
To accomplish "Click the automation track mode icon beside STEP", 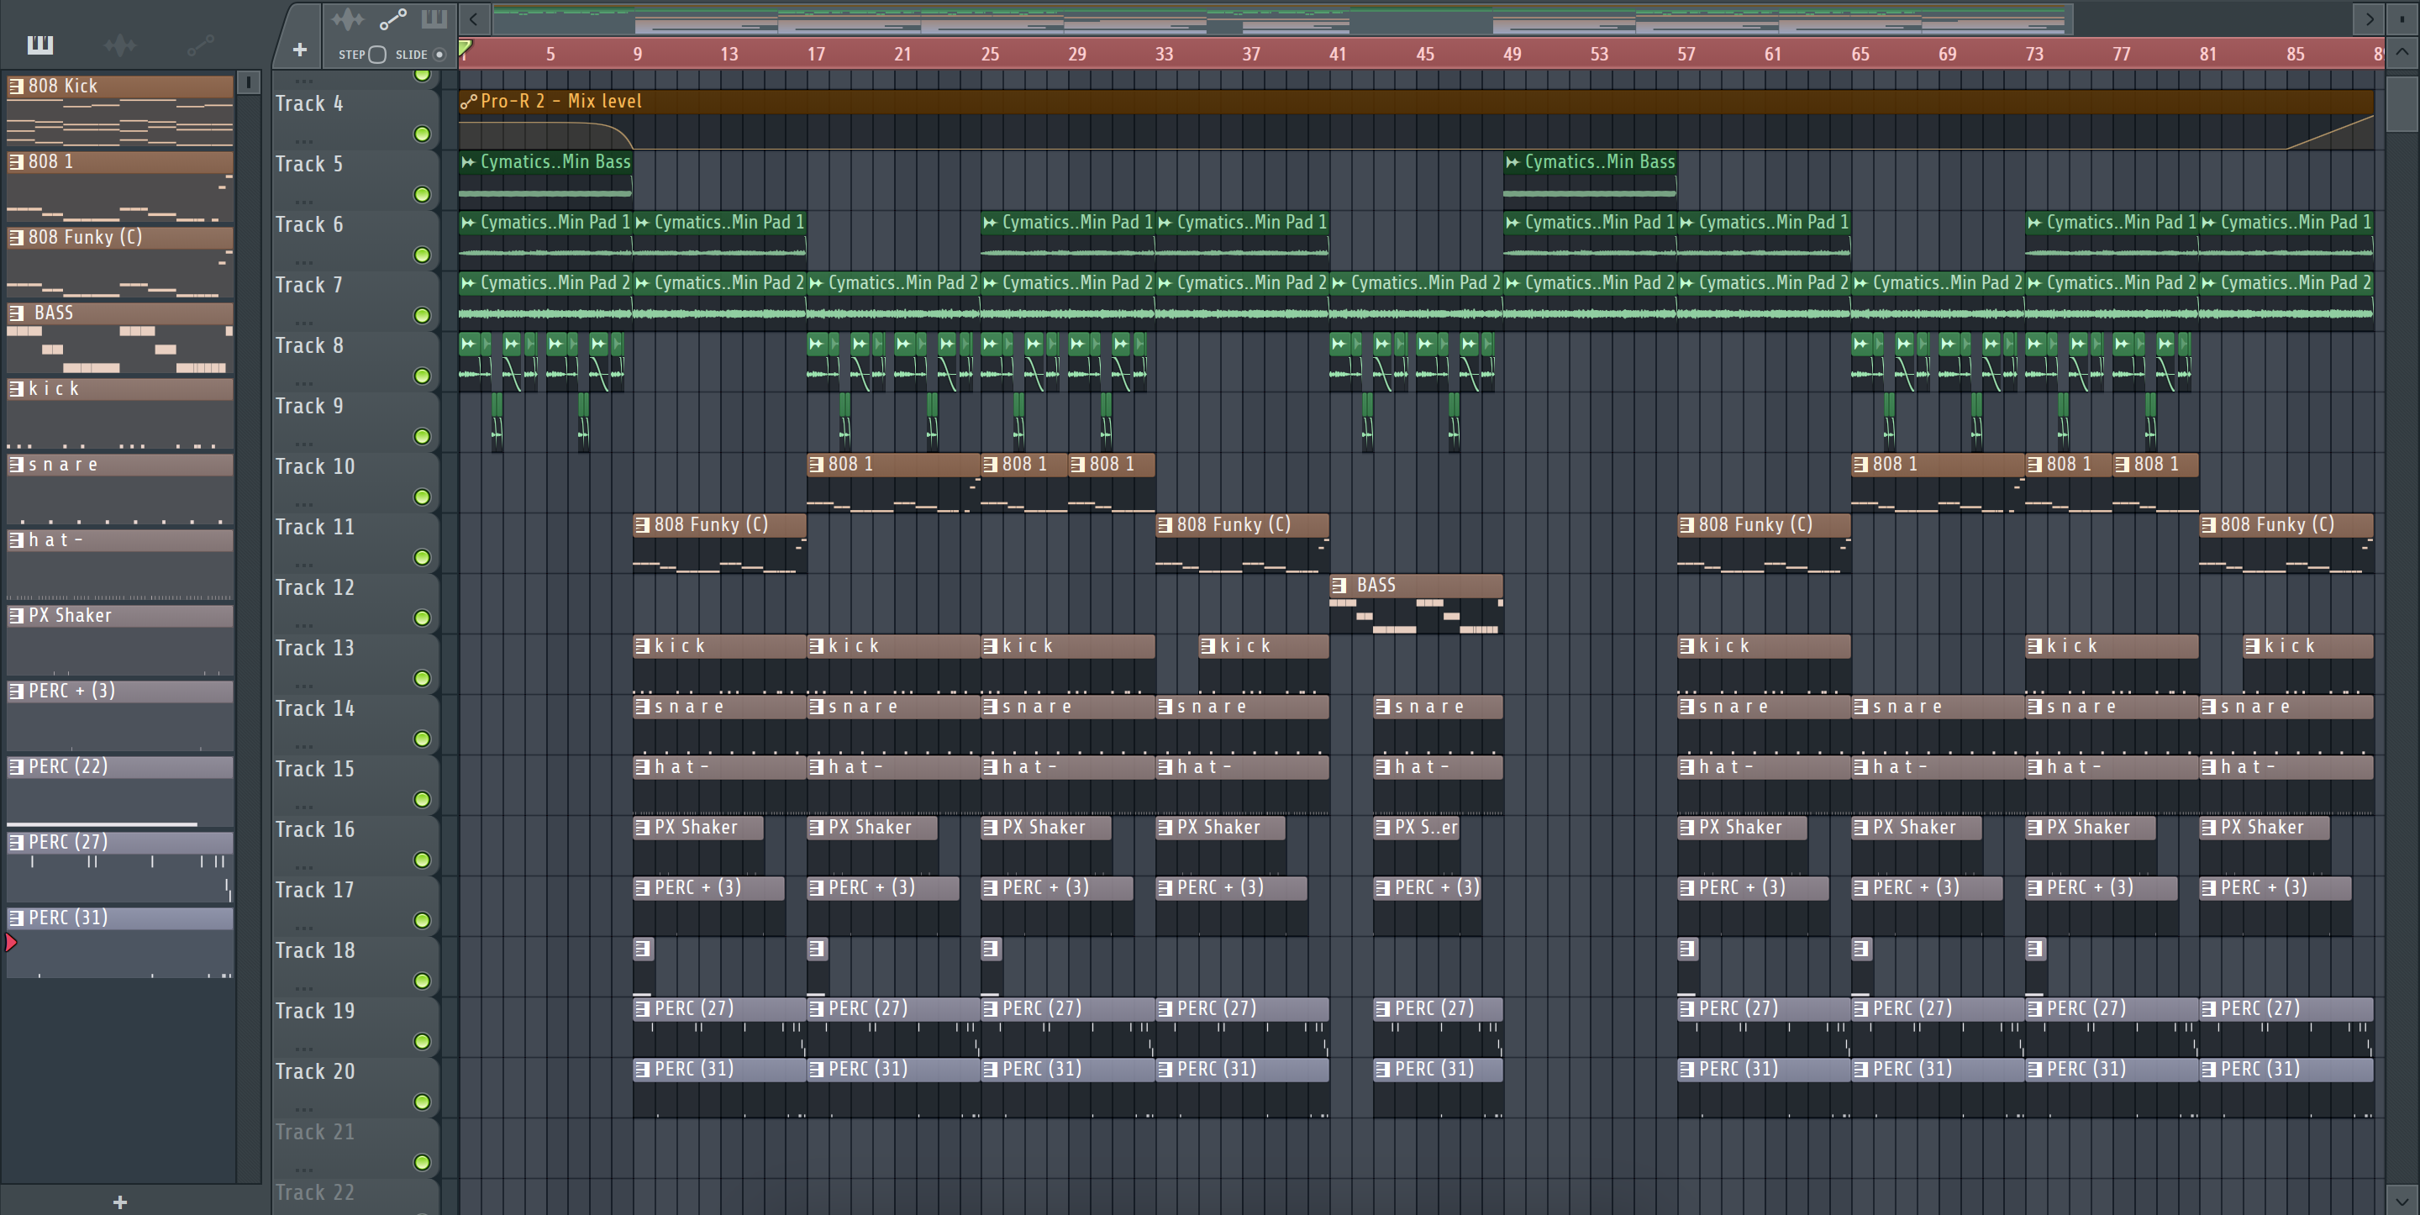I will coord(392,18).
